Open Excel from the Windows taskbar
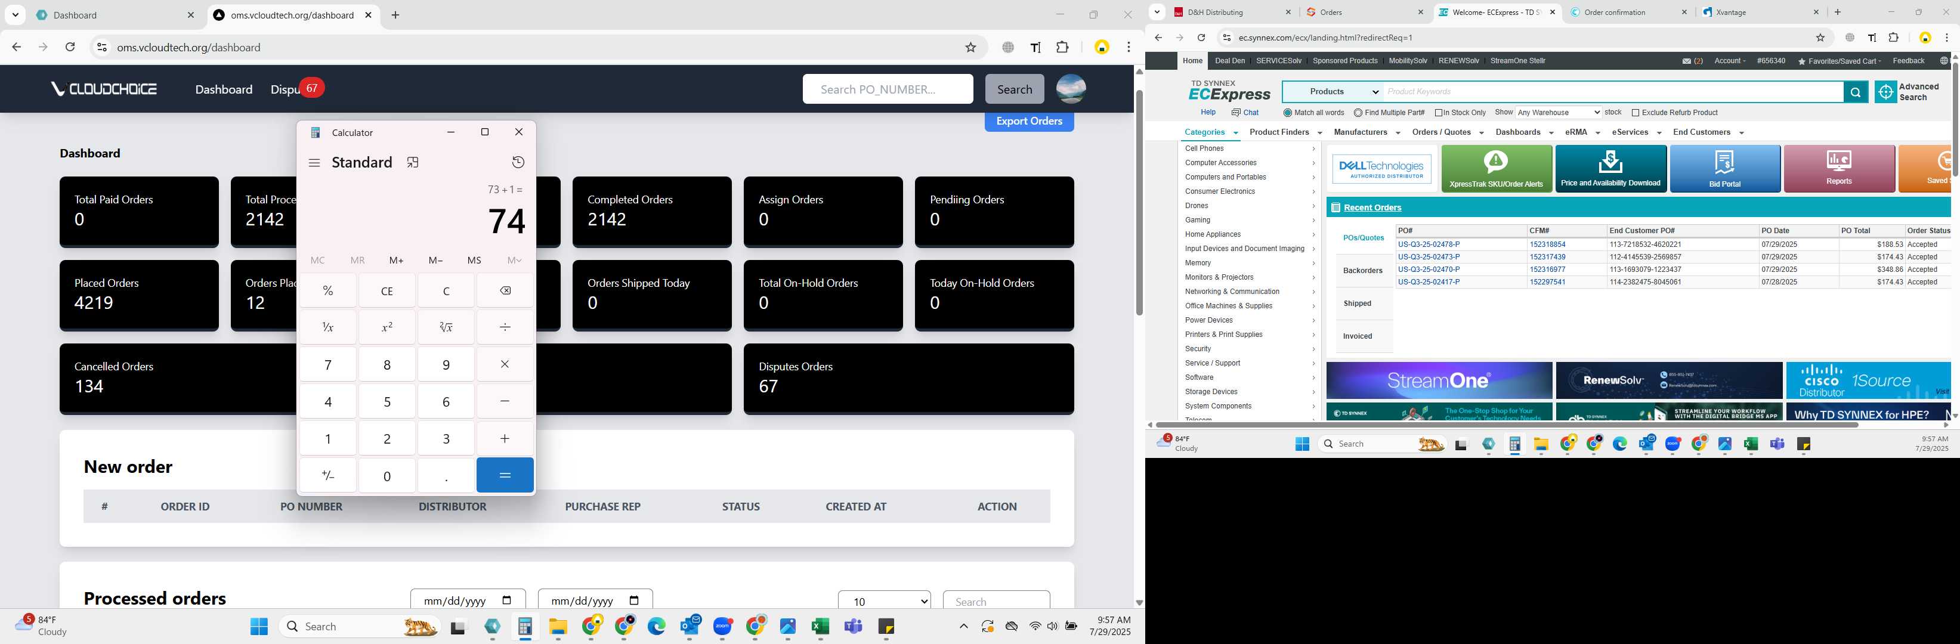Image resolution: width=1960 pixels, height=644 pixels. pyautogui.click(x=820, y=627)
